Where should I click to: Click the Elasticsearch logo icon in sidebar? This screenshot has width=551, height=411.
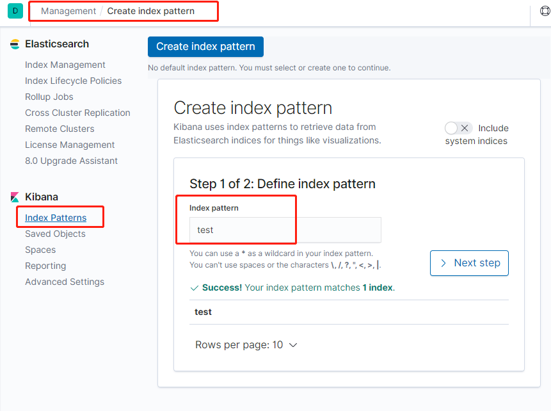pyautogui.click(x=15, y=44)
